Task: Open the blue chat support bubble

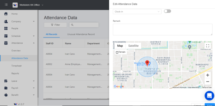Action: coord(209,96)
